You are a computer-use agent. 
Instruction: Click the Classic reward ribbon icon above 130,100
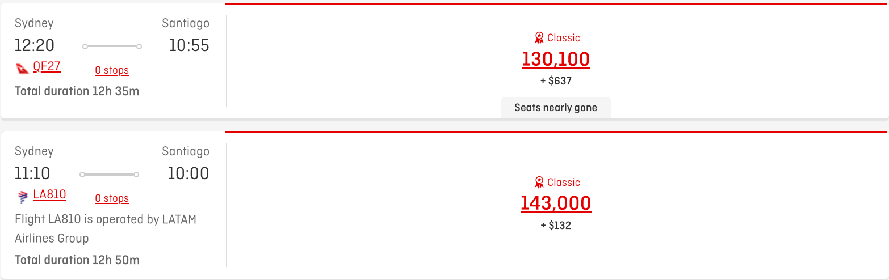[539, 38]
